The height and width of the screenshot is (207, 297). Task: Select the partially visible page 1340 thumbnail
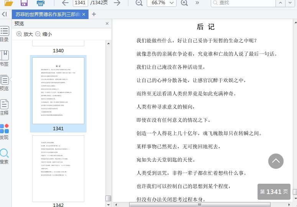coord(58,43)
